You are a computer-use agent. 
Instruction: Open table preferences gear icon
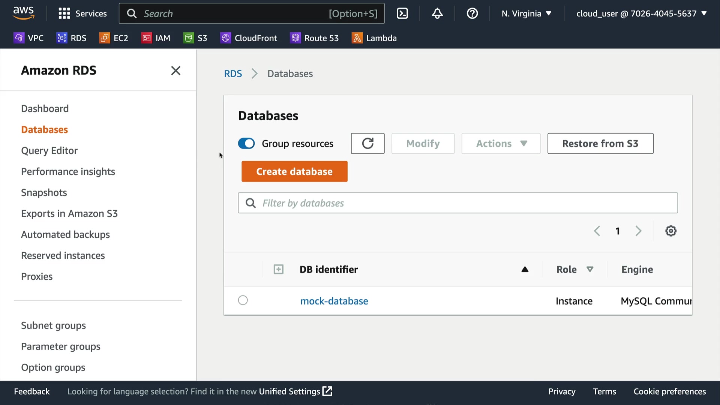[x=671, y=231]
